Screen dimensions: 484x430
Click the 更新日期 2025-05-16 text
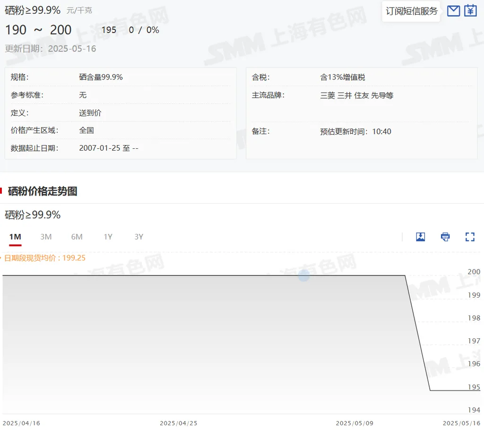click(x=51, y=49)
